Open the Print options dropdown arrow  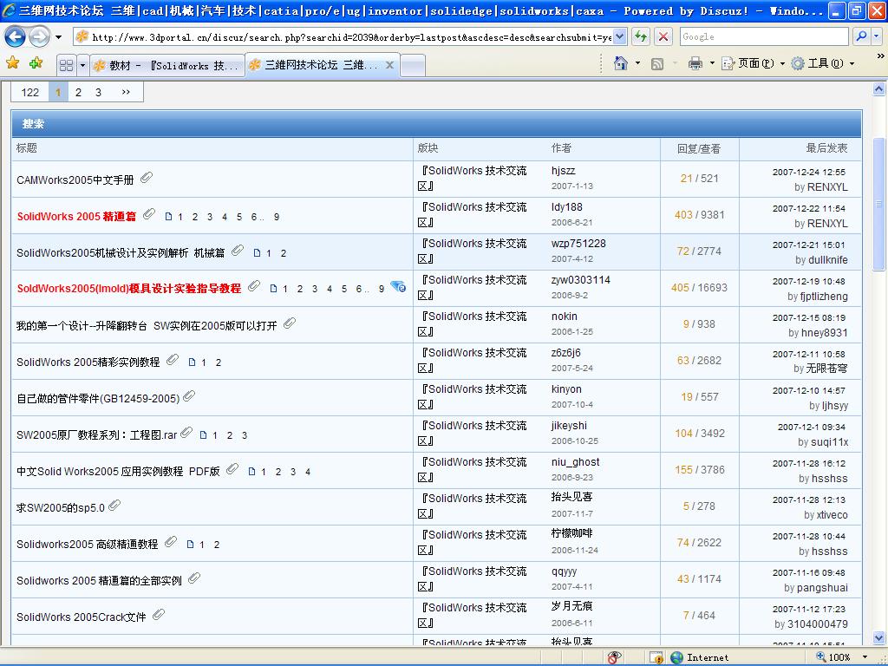(x=712, y=63)
